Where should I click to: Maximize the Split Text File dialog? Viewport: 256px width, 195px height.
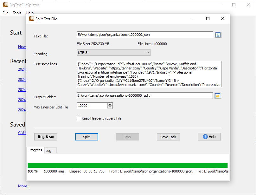tap(208, 19)
